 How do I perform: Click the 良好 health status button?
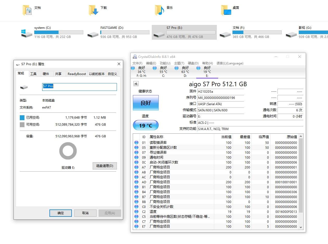pyautogui.click(x=146, y=103)
